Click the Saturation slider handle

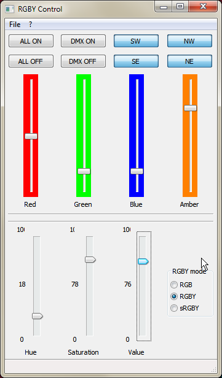point(90,260)
